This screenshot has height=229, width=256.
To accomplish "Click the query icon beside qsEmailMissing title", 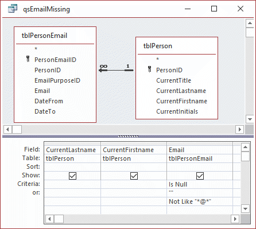I will [x=13, y=9].
